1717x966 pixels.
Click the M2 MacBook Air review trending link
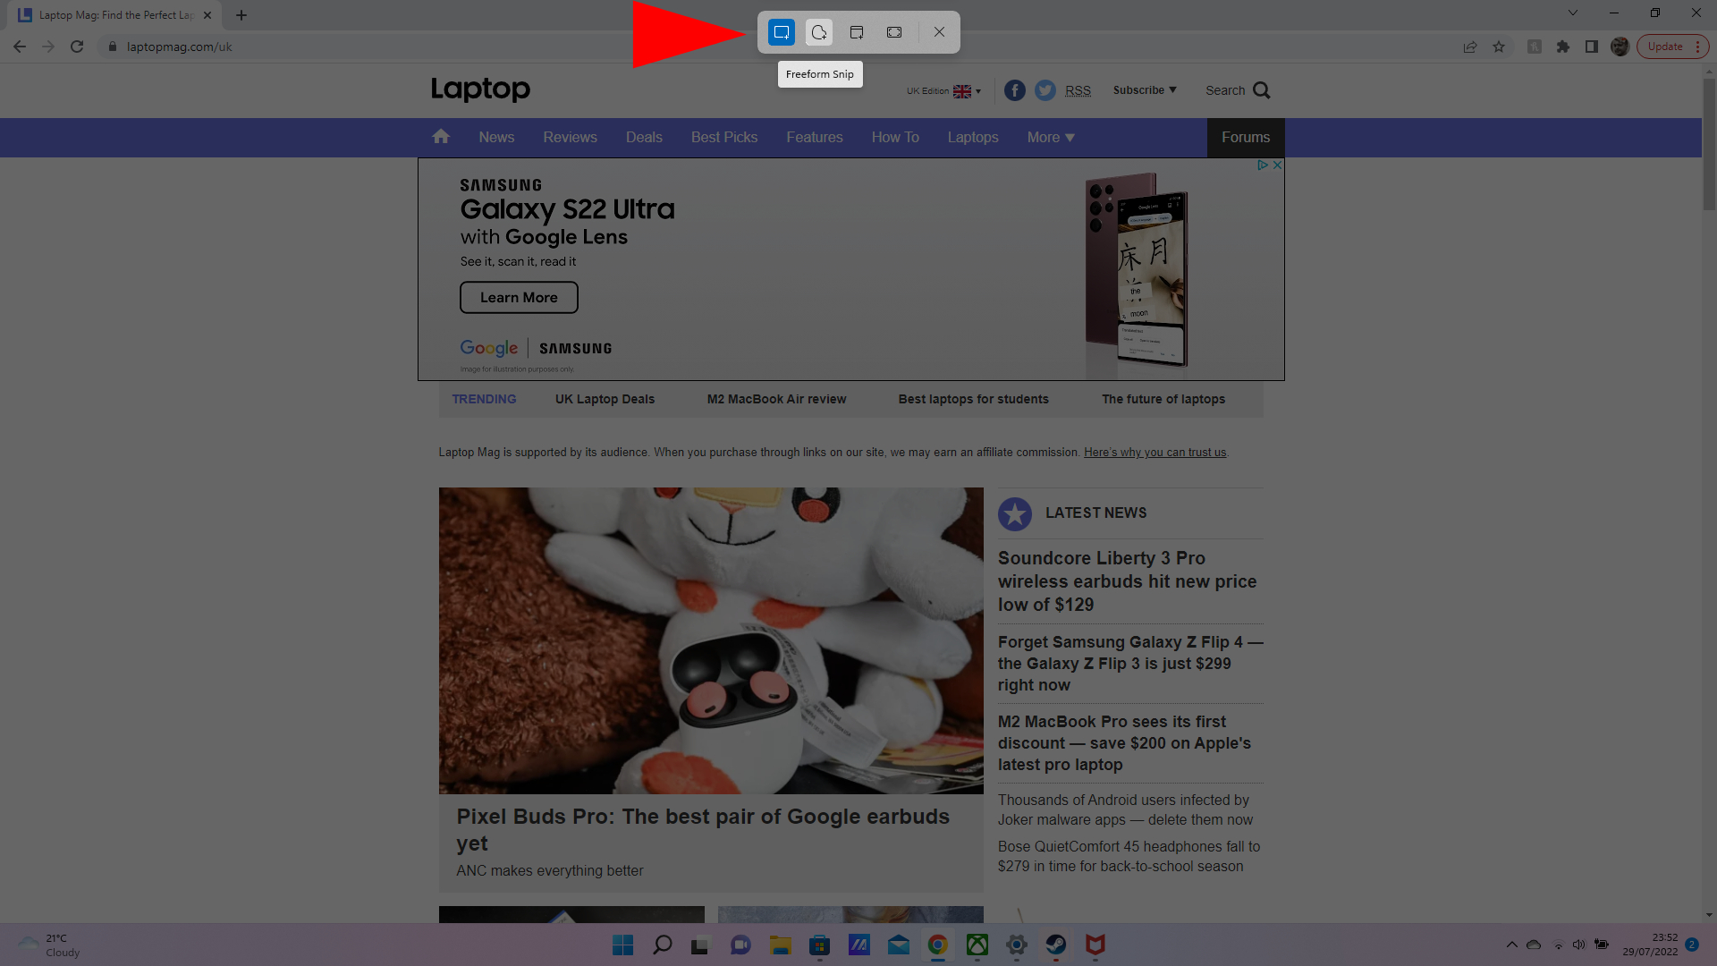[776, 399]
